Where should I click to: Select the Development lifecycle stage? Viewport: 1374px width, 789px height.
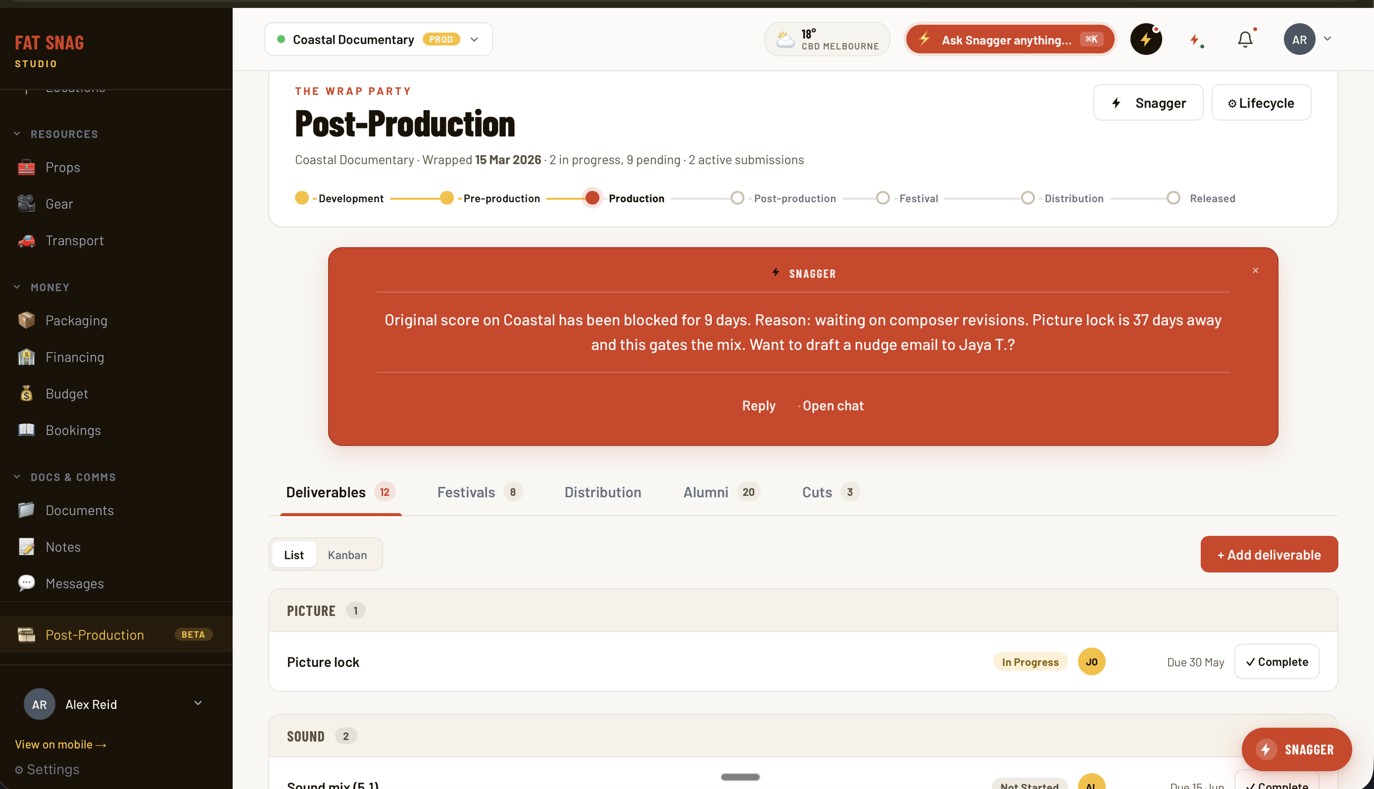pos(339,198)
